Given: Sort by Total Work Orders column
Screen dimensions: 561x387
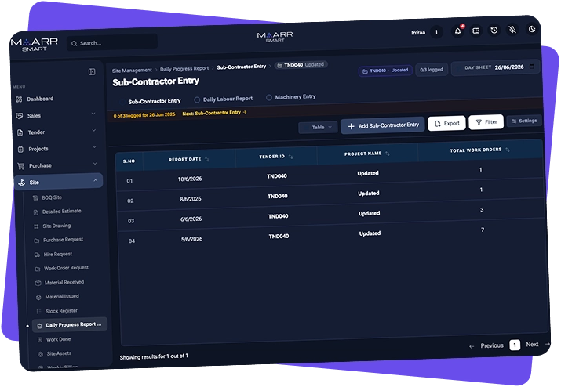Looking at the screenshot, I should click(508, 150).
